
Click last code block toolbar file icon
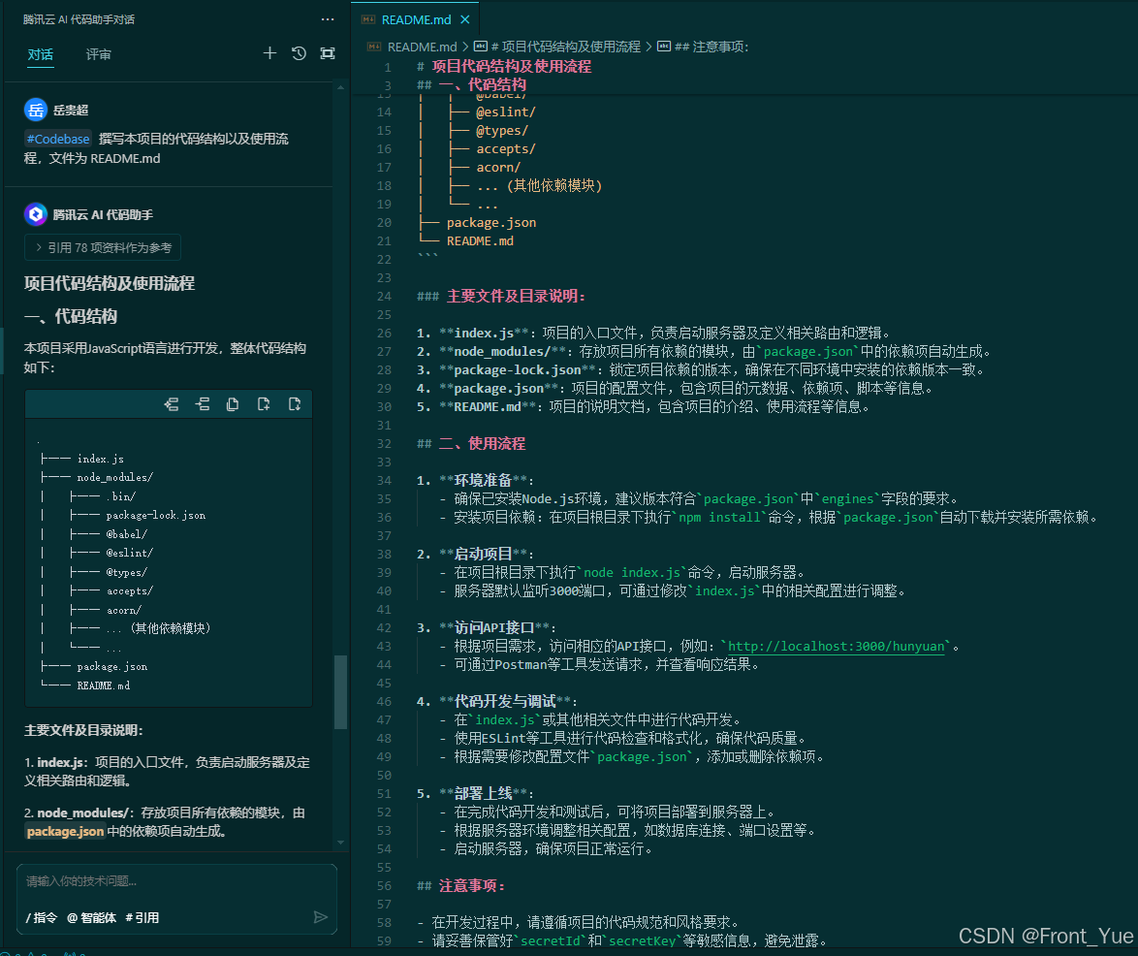[295, 404]
